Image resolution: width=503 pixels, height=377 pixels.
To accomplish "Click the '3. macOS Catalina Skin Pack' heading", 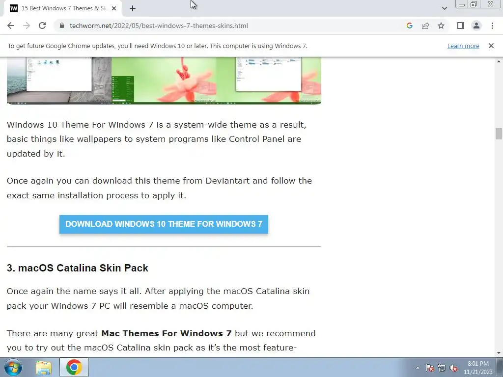I will click(77, 268).
